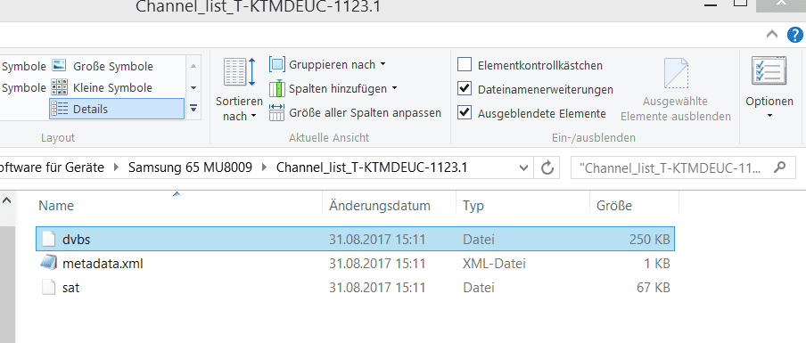Open the Windows help question mark icon

pyautogui.click(x=794, y=36)
